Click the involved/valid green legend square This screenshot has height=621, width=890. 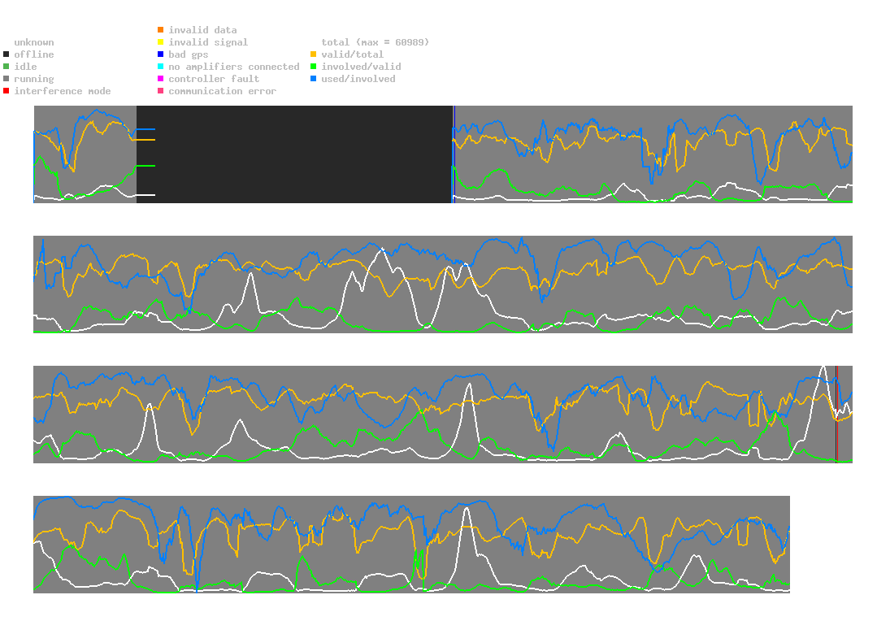click(313, 67)
